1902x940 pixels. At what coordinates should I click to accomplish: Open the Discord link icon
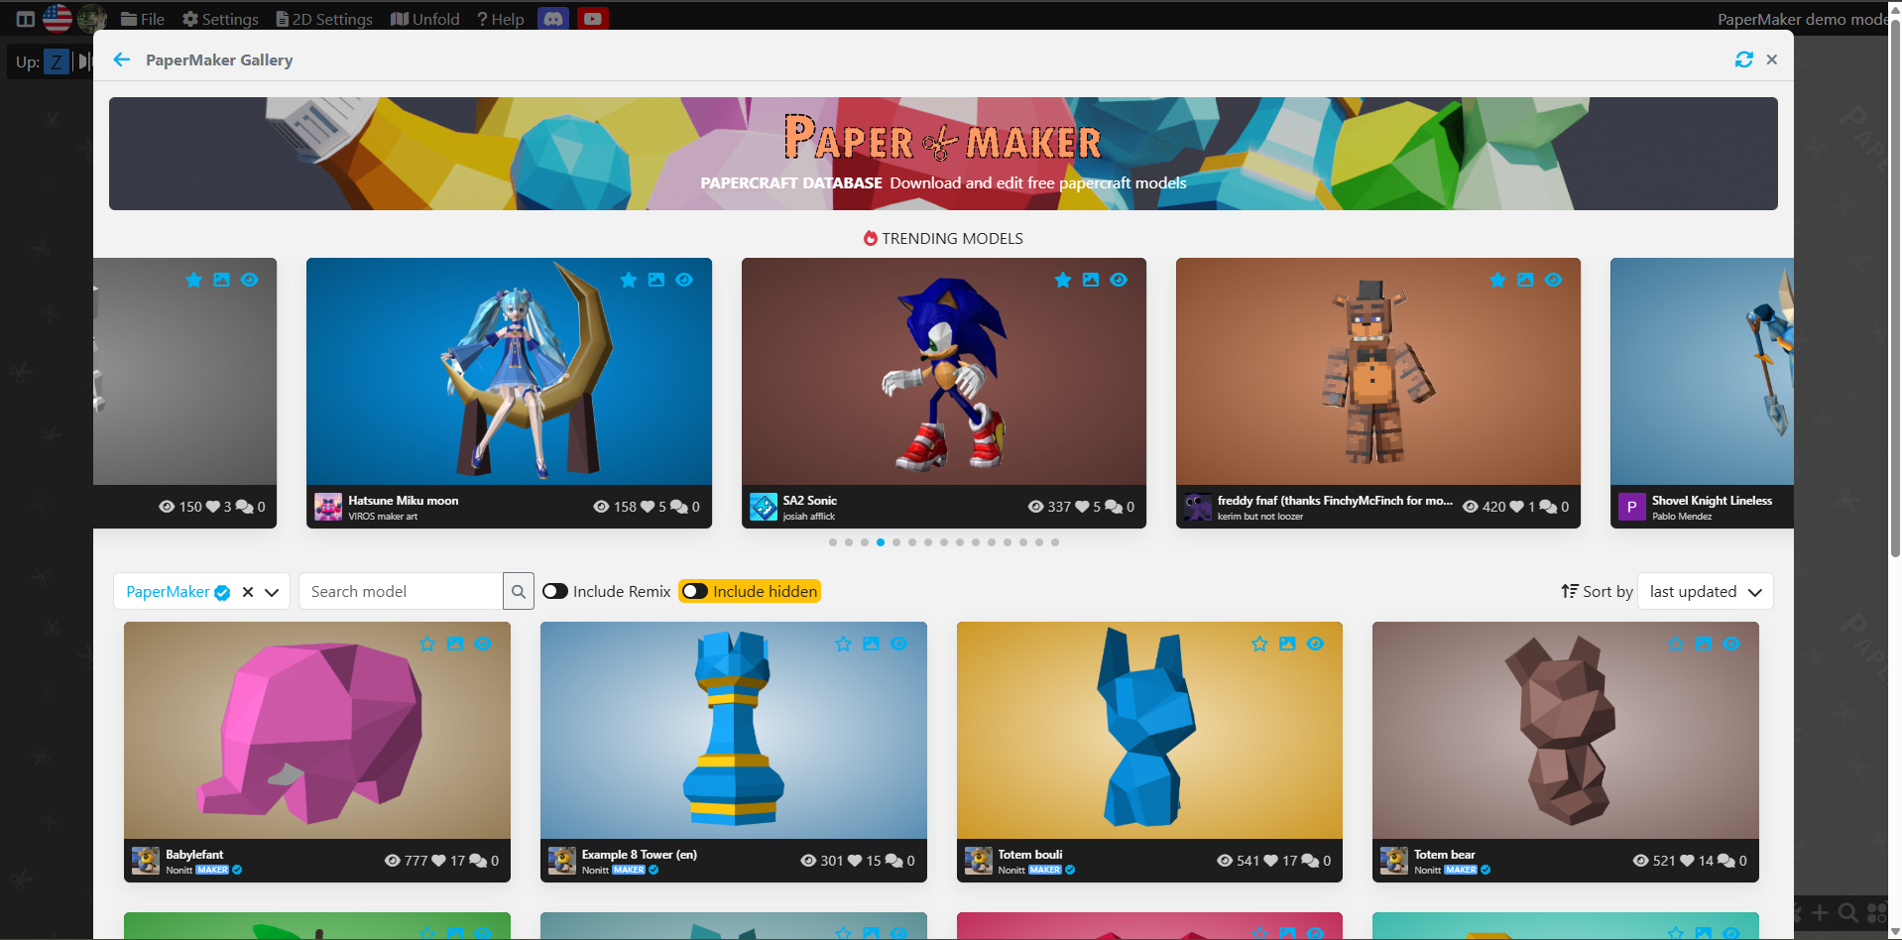pyautogui.click(x=553, y=19)
